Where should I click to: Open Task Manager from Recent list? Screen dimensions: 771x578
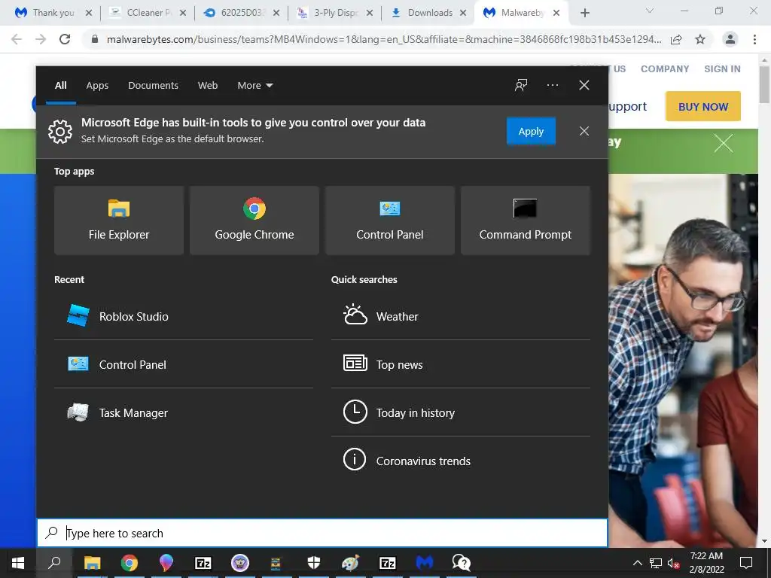point(184,412)
